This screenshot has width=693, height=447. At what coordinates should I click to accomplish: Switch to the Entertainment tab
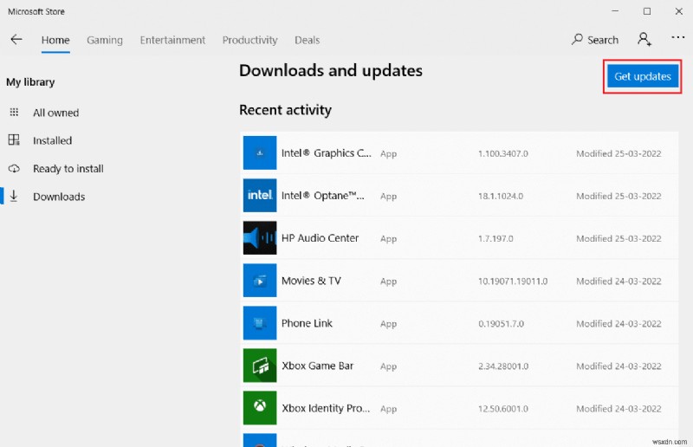pyautogui.click(x=172, y=40)
